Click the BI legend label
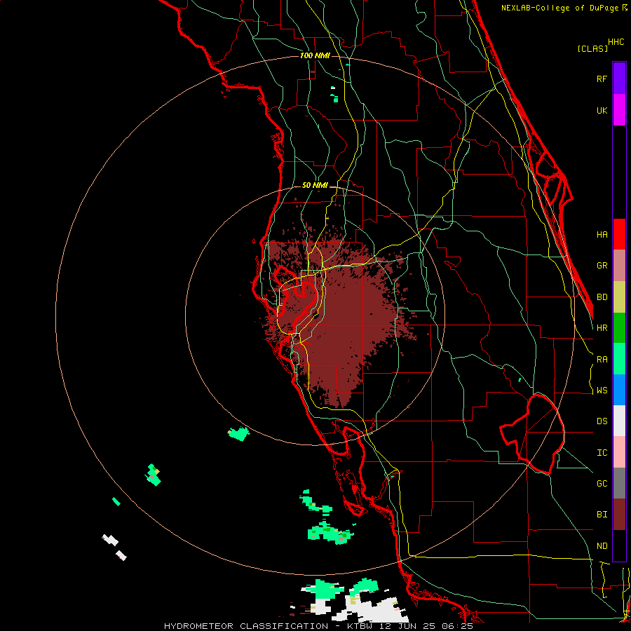 pyautogui.click(x=602, y=515)
